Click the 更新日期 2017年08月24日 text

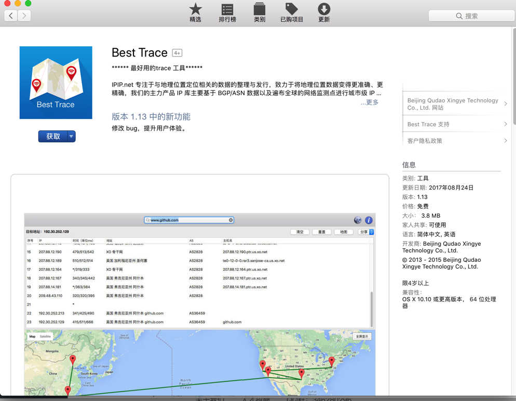pos(438,188)
